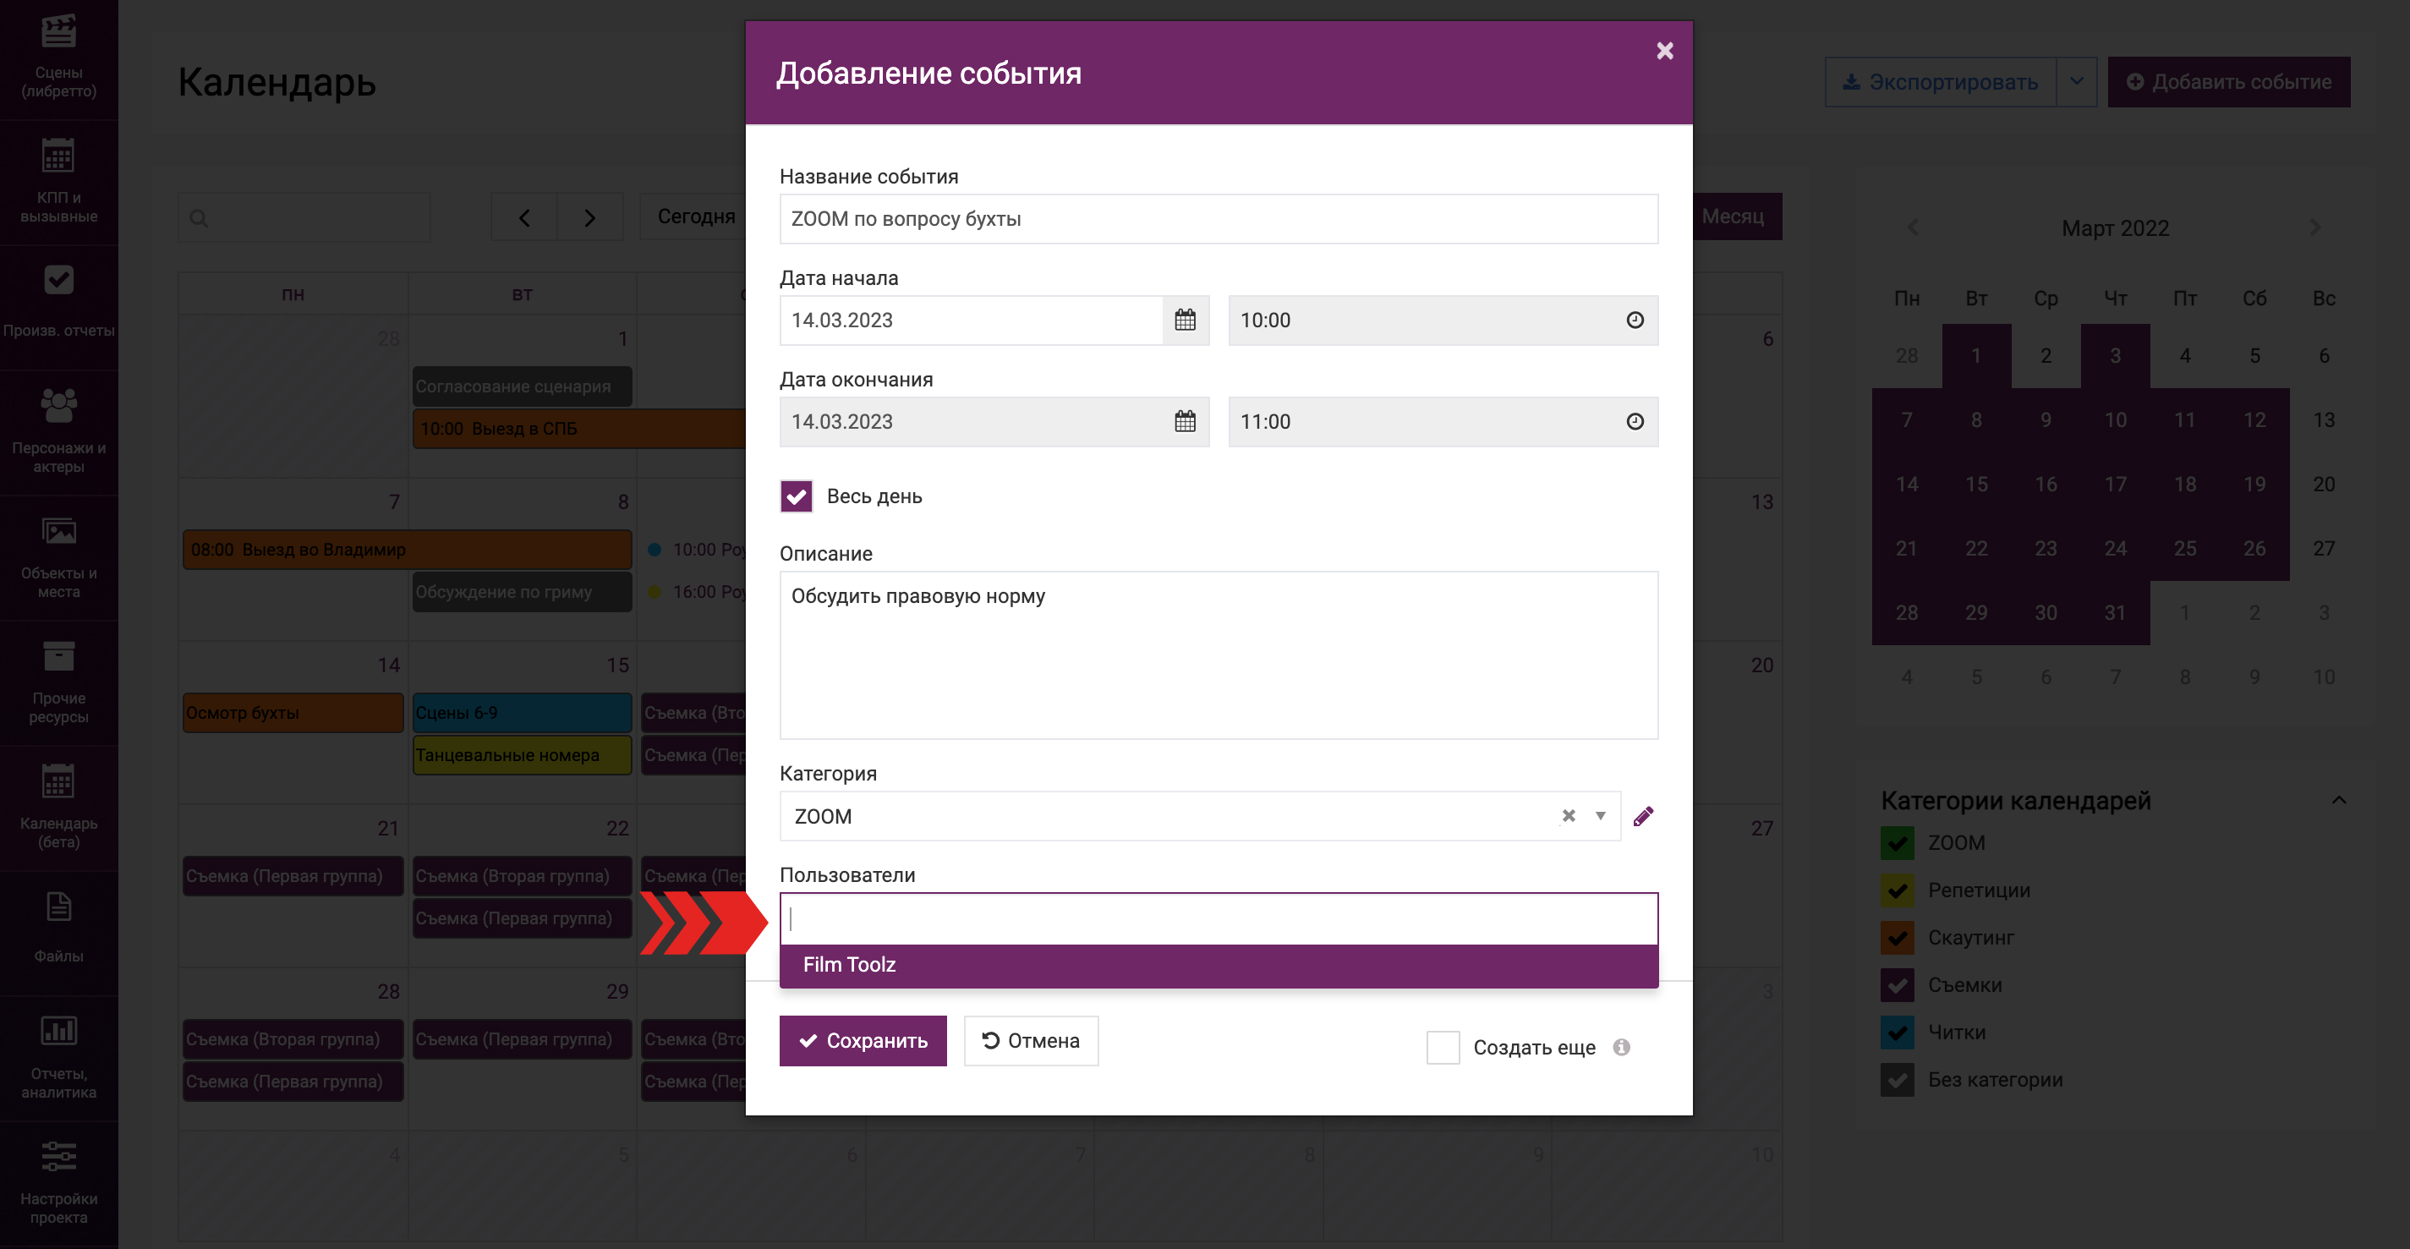Open the Экспортировать dropdown arrow
The width and height of the screenshot is (2410, 1249).
(x=2076, y=81)
